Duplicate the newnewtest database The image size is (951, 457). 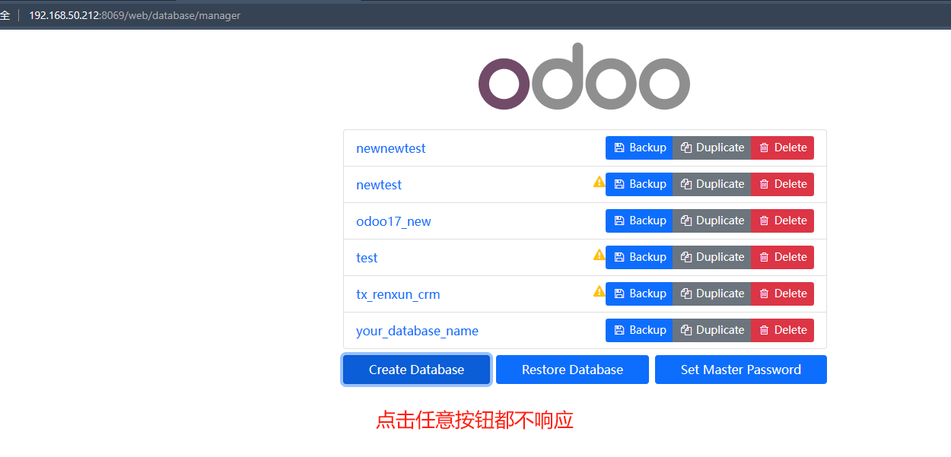click(x=712, y=148)
